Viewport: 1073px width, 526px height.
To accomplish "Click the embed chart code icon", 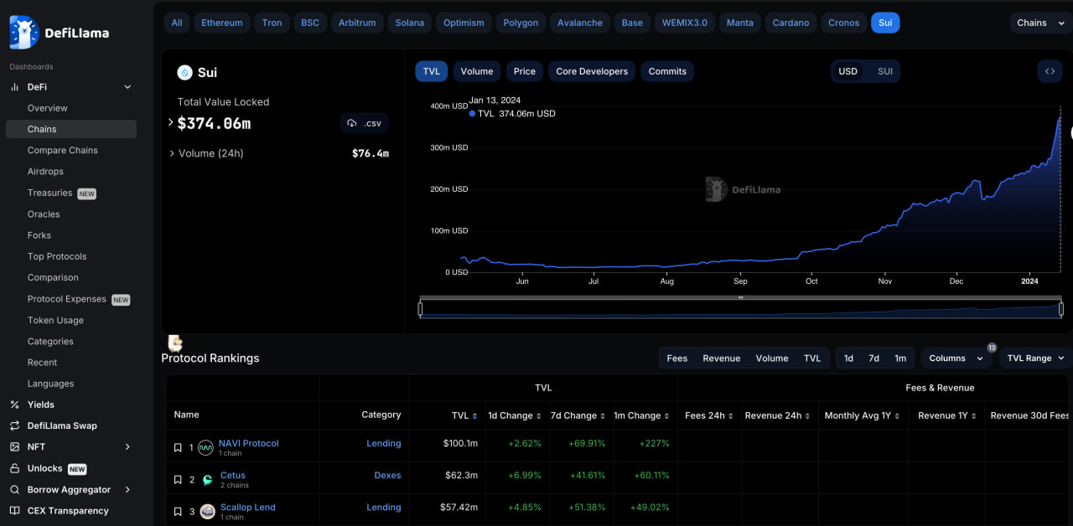I will click(x=1050, y=71).
